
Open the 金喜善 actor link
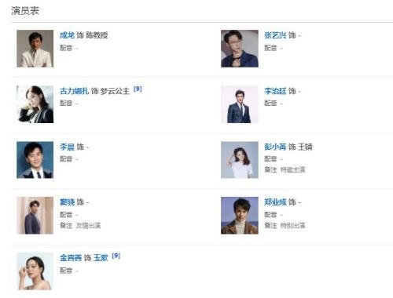71,258
